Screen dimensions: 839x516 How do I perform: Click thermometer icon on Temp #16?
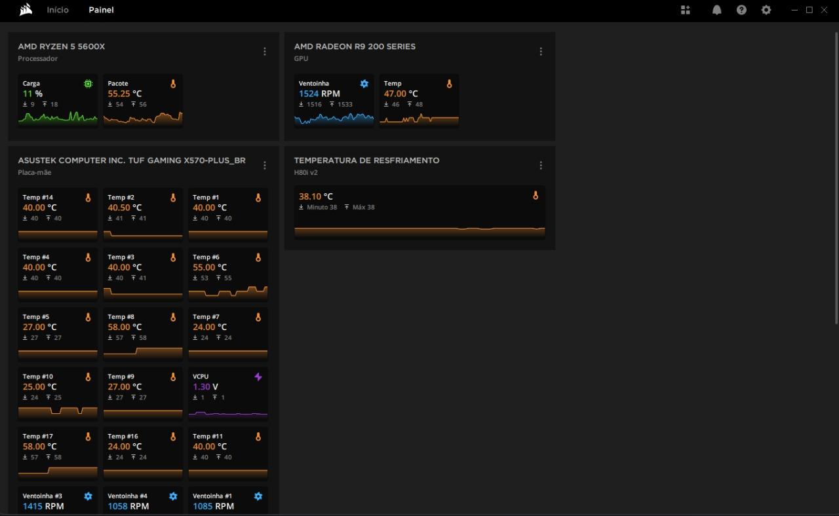(173, 437)
